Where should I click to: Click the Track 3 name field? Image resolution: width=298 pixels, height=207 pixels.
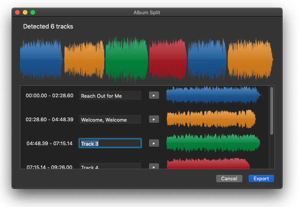(110, 143)
